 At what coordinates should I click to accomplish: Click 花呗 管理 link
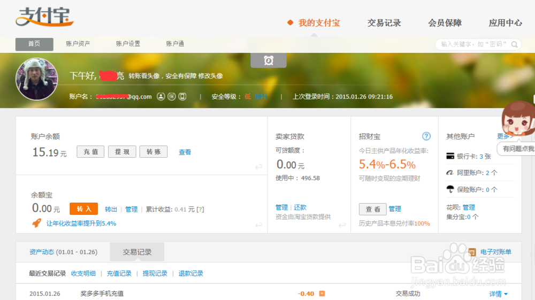click(x=469, y=207)
